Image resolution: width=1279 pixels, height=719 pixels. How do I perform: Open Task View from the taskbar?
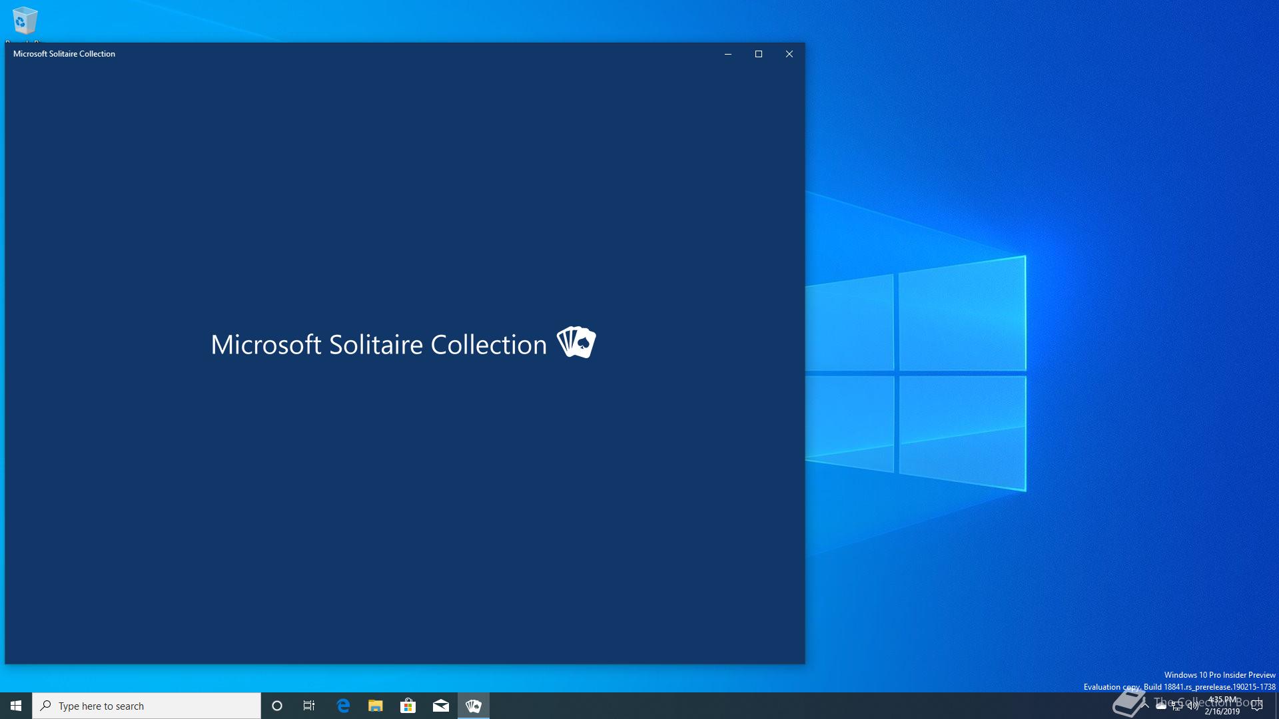click(x=309, y=706)
